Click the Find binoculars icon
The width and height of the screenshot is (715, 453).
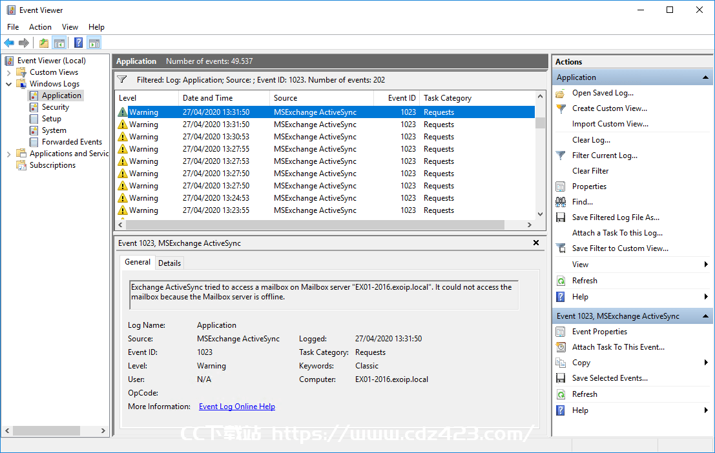561,202
